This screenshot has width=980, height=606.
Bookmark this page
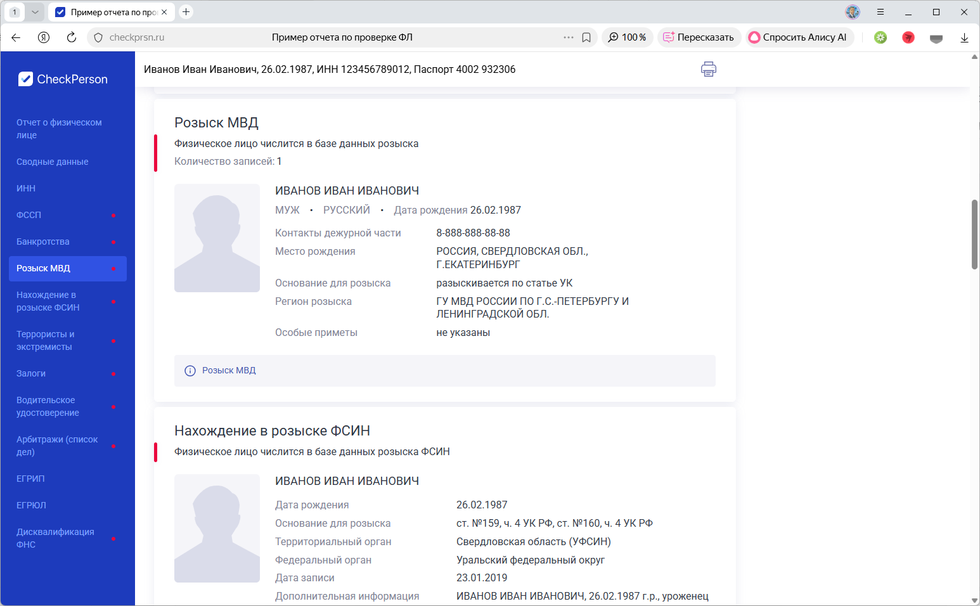[x=586, y=37]
